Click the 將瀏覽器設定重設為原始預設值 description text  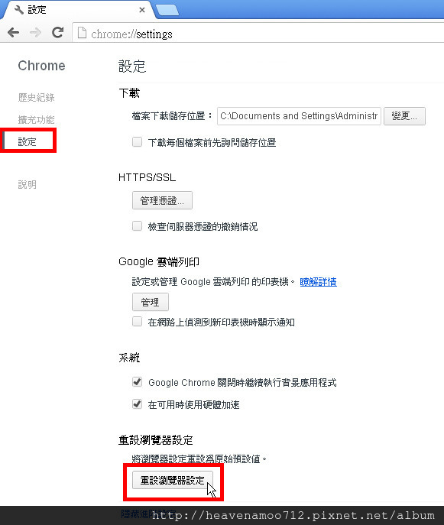click(x=199, y=459)
